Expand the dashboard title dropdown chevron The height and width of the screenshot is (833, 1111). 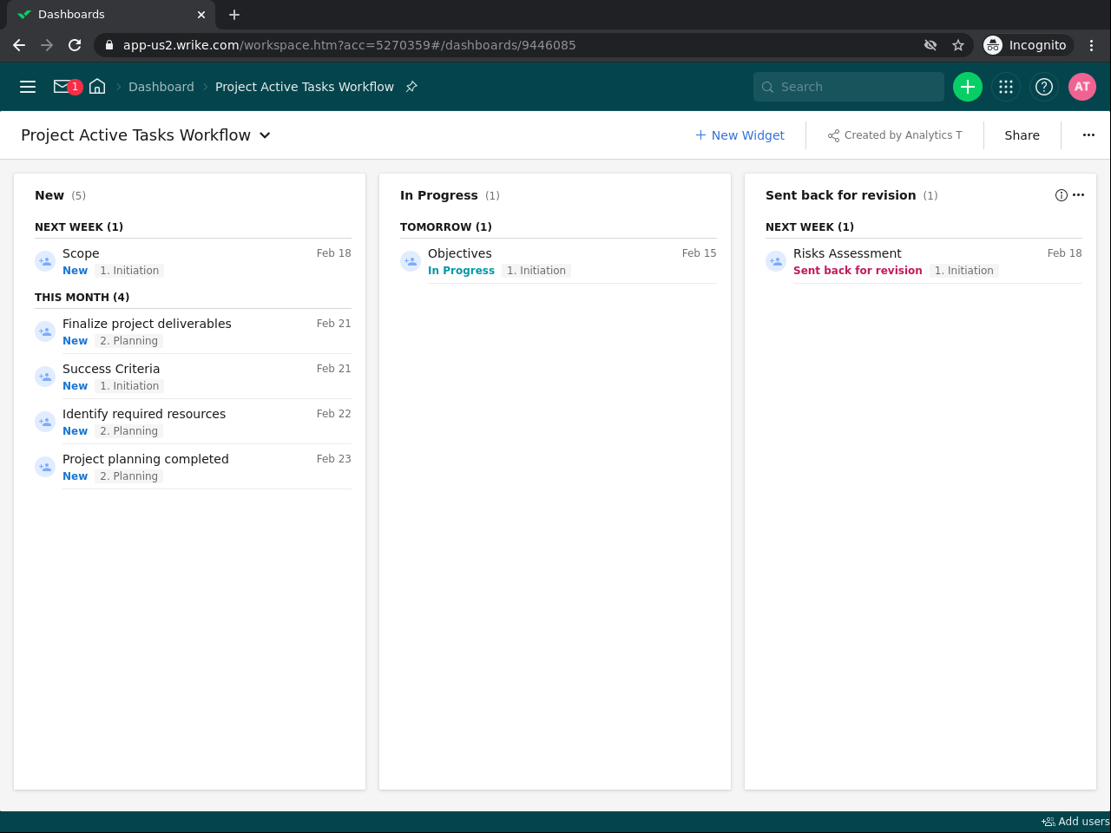click(265, 135)
